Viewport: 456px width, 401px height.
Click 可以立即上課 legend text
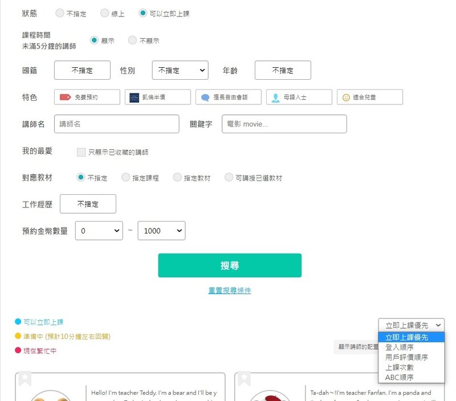[43, 322]
